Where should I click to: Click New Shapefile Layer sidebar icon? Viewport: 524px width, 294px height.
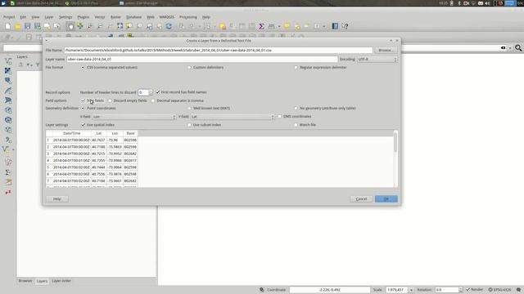coord(6,149)
